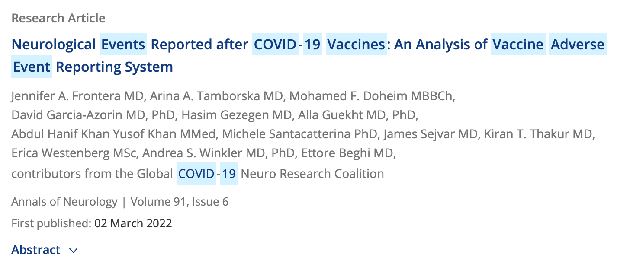This screenshot has height=267, width=630.
Task: Open article title Neurological Events Reported link
Action: click(308, 55)
